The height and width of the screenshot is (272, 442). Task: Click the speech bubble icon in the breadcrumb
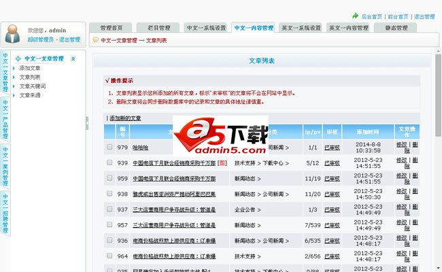click(96, 39)
